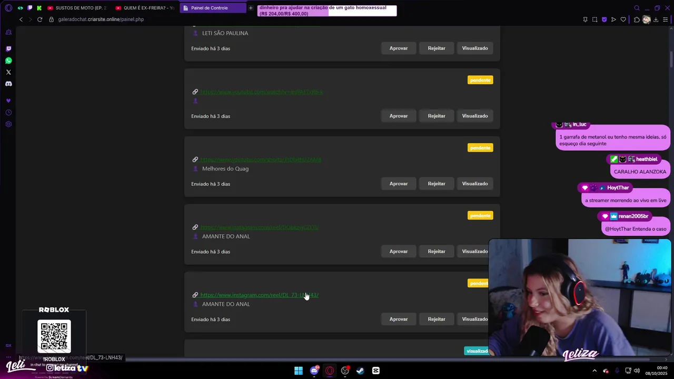
Task: Open the pinned Twitch tab
Action: click(x=29, y=8)
